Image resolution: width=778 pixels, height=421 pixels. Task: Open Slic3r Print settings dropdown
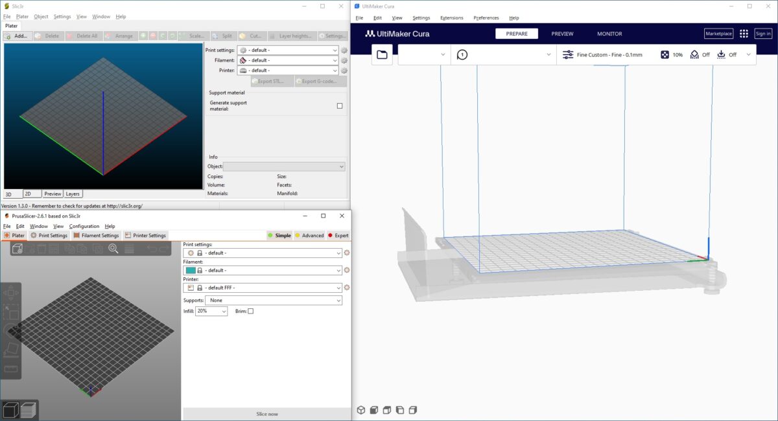coord(288,51)
